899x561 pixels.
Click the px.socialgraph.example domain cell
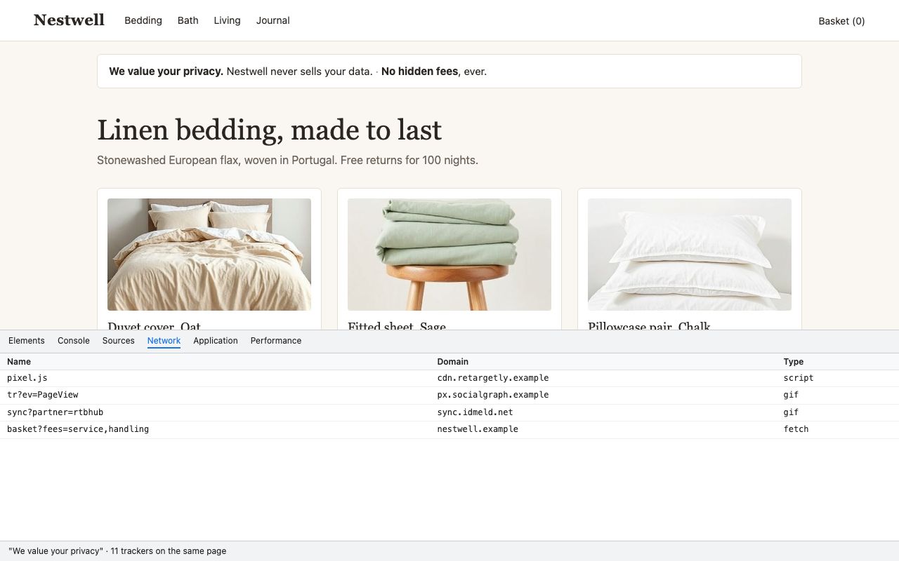pyautogui.click(x=493, y=395)
